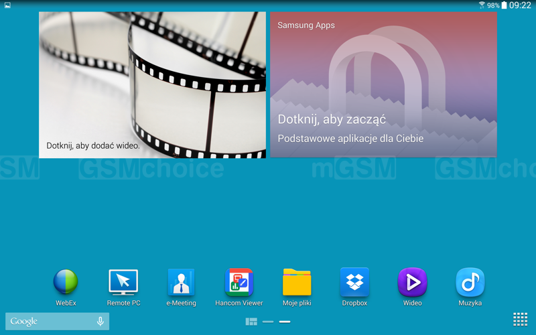Go to the middle home screen indicator
536x335 pixels.
(268, 322)
